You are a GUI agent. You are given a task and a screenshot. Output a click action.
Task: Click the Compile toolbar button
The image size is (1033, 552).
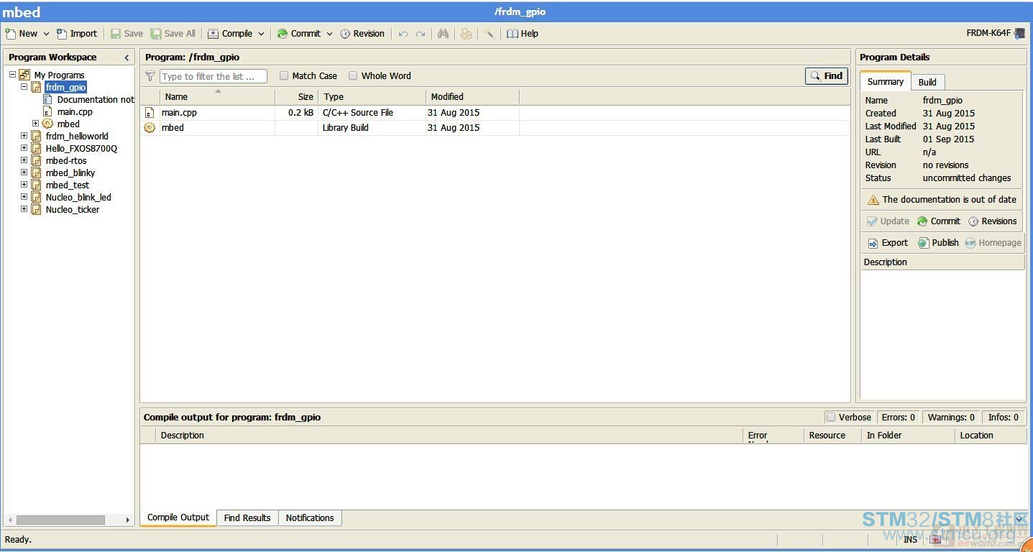(230, 34)
